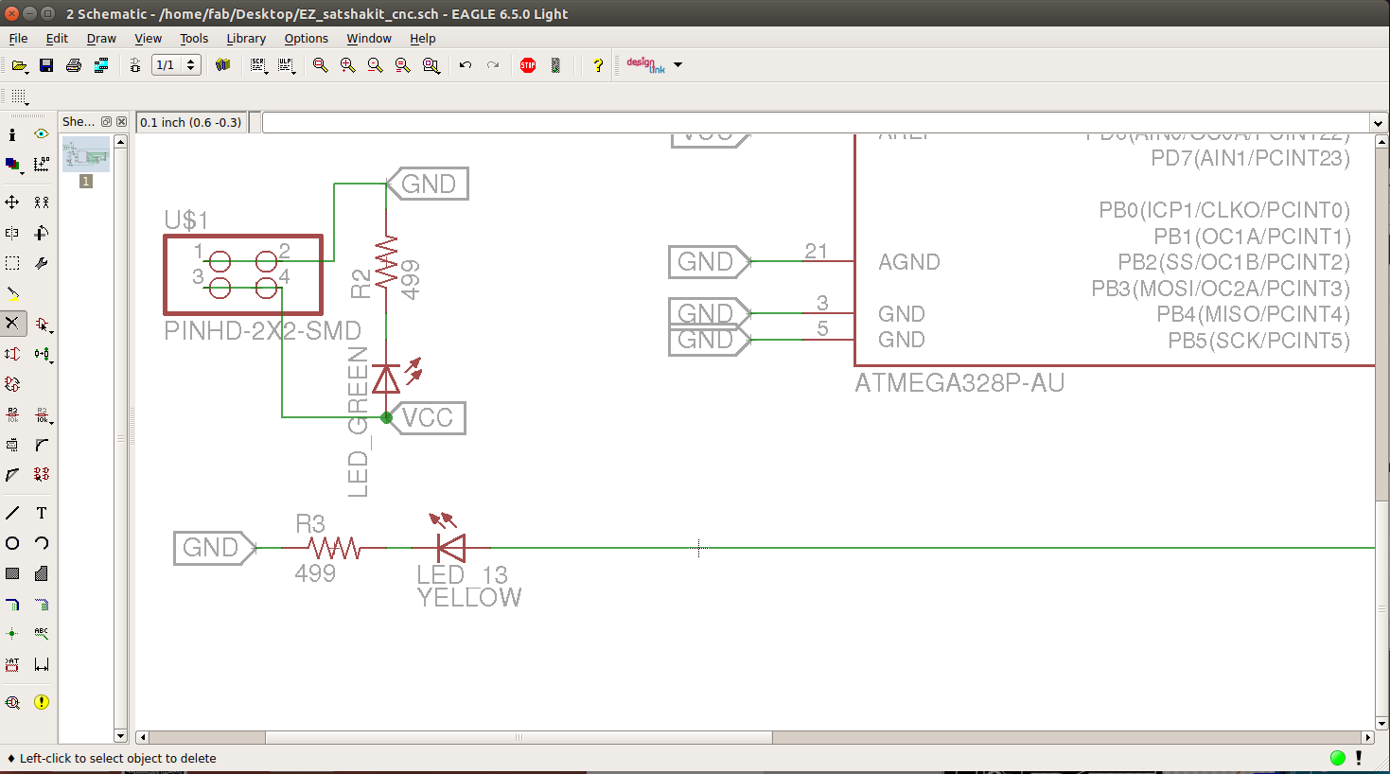The width and height of the screenshot is (1390, 774).
Task: Select the Info tool
Action: (x=12, y=134)
